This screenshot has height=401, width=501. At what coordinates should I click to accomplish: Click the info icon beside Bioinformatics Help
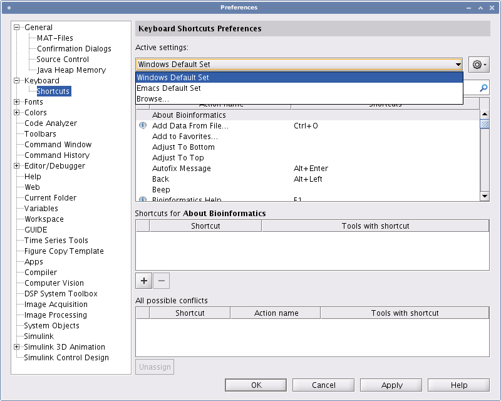coord(142,197)
